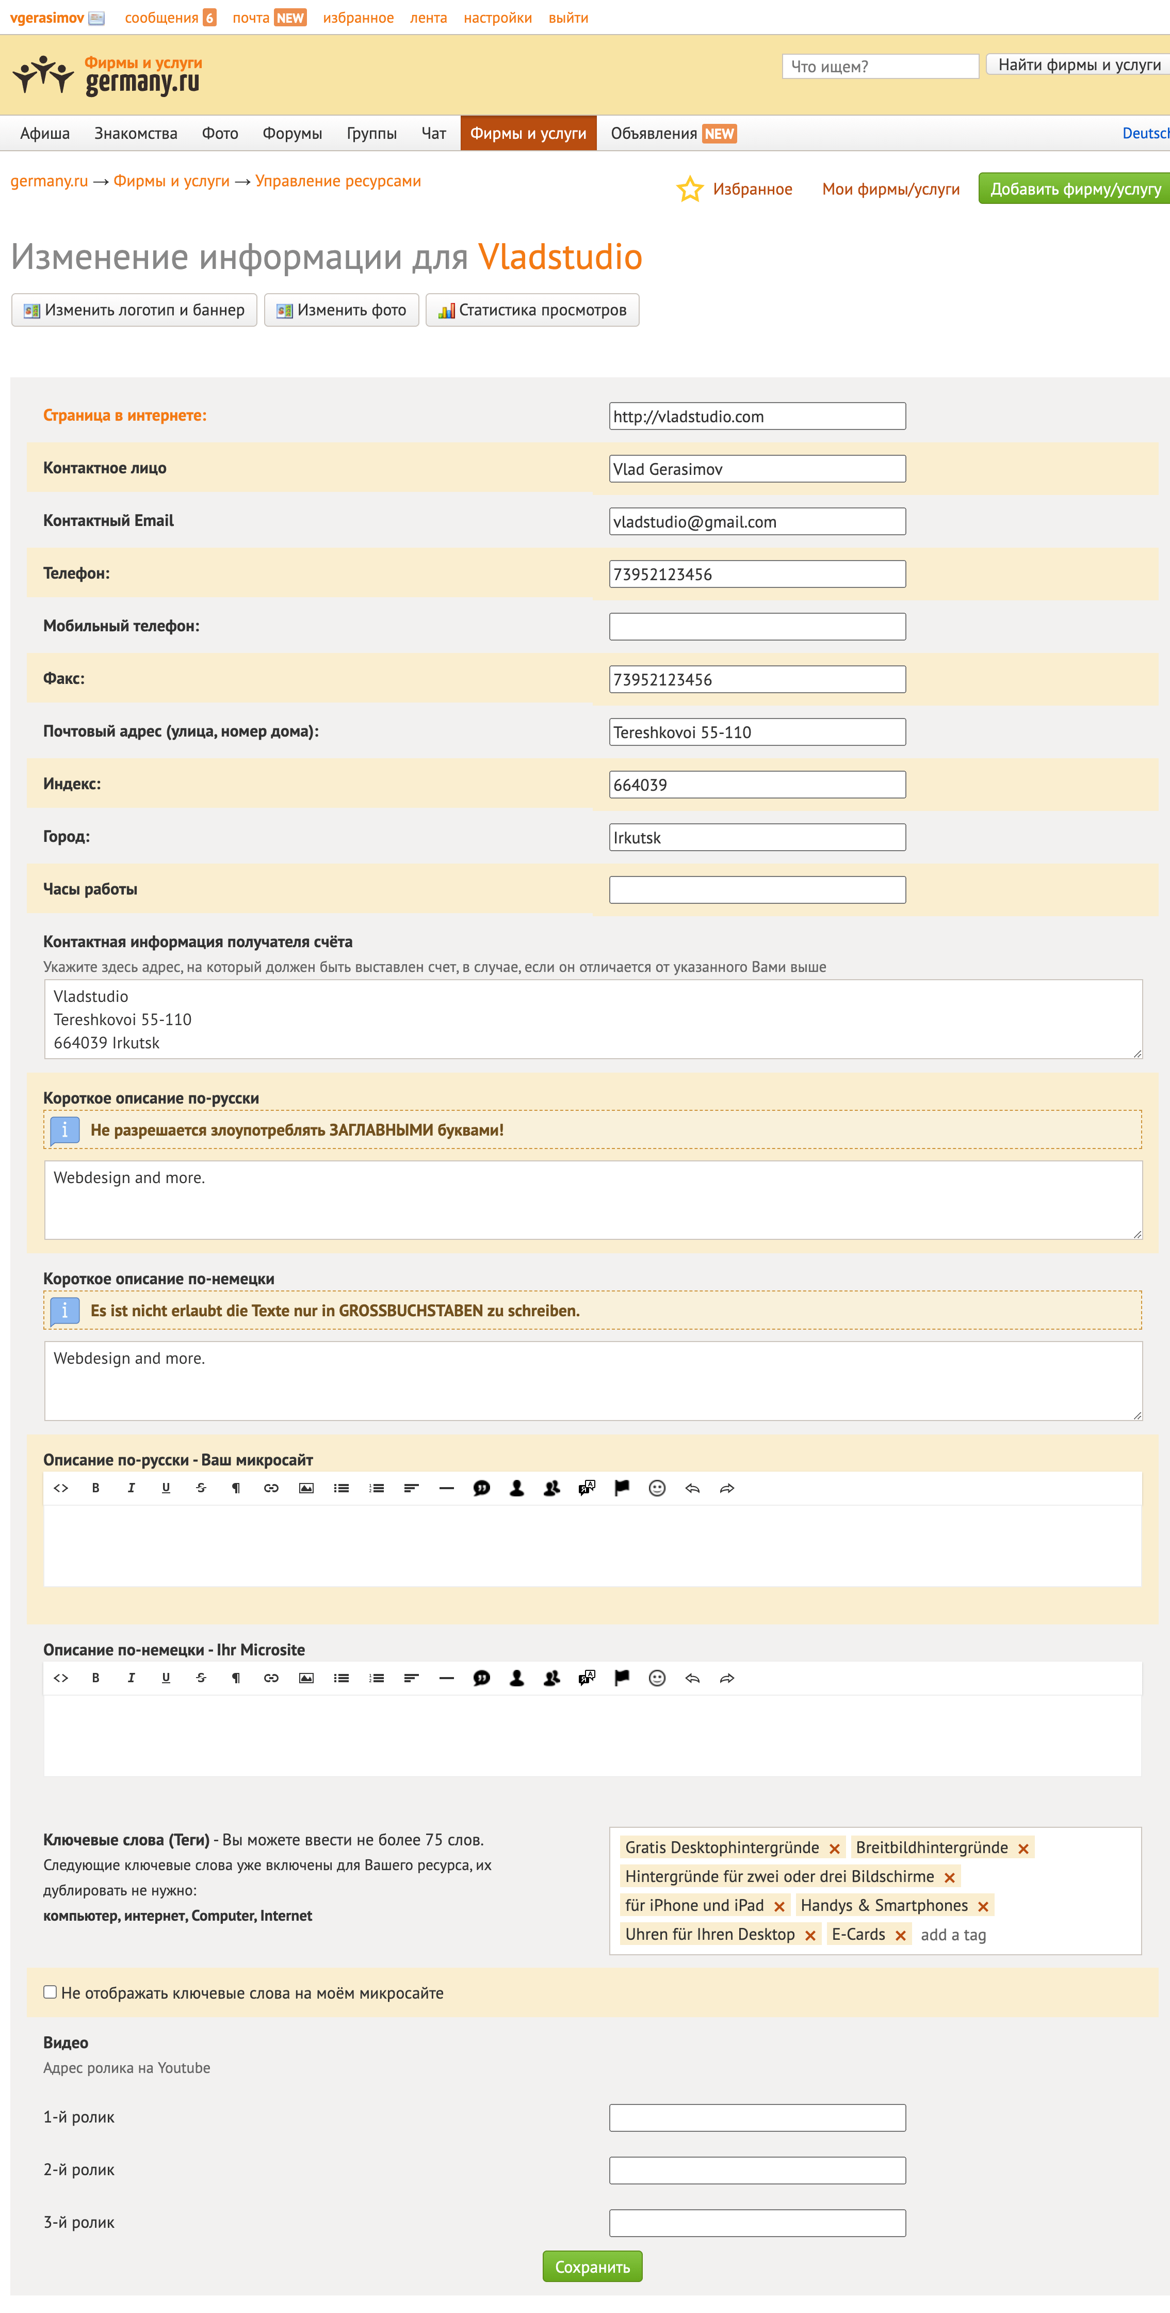Switch language via Deutsch link

[1146, 133]
